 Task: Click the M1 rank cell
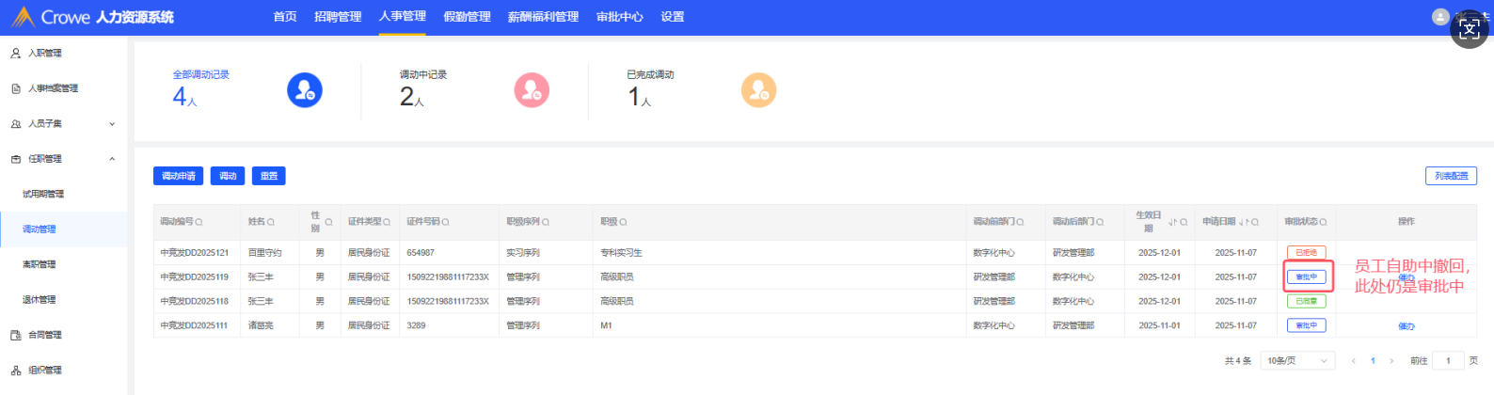(606, 325)
